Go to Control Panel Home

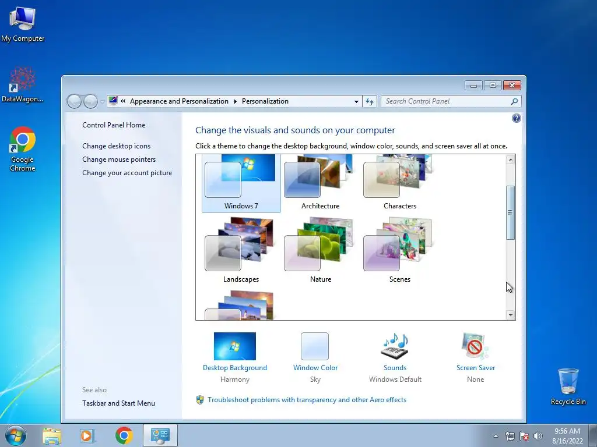pyautogui.click(x=114, y=125)
